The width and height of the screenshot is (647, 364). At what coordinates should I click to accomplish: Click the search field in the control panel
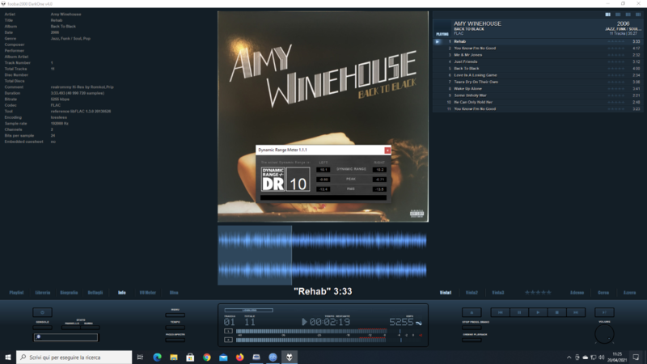pos(66,336)
